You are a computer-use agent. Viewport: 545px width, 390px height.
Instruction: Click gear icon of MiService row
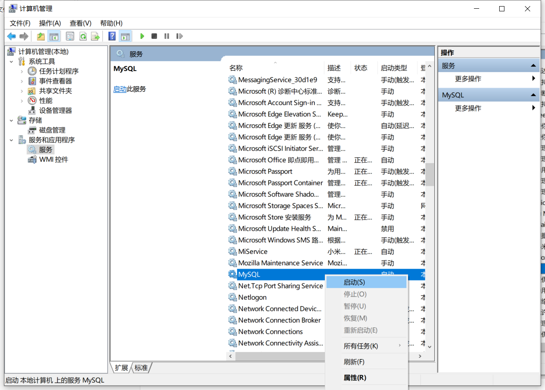[x=232, y=252]
